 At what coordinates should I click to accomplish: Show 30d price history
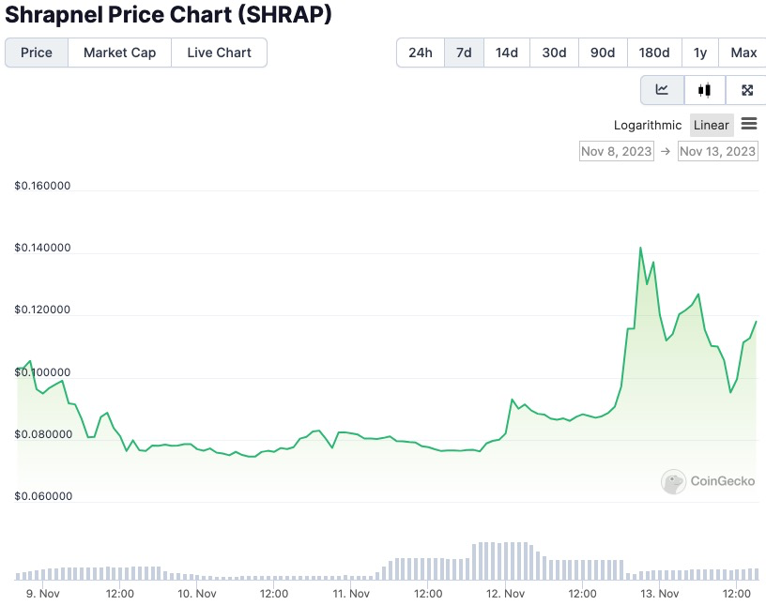coord(555,53)
